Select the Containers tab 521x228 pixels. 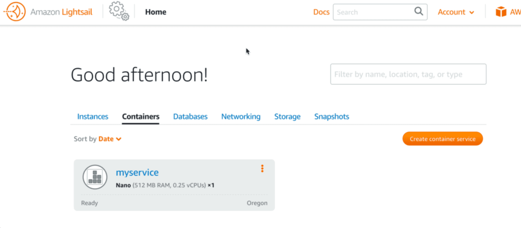point(141,117)
